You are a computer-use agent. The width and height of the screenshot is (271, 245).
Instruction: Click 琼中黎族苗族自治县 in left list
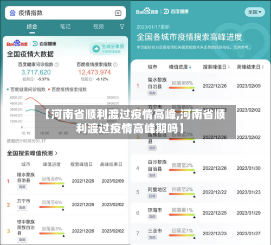[26, 228]
